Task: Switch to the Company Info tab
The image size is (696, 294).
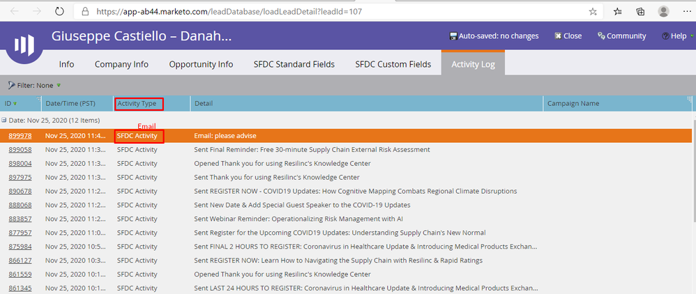Action: click(x=121, y=64)
